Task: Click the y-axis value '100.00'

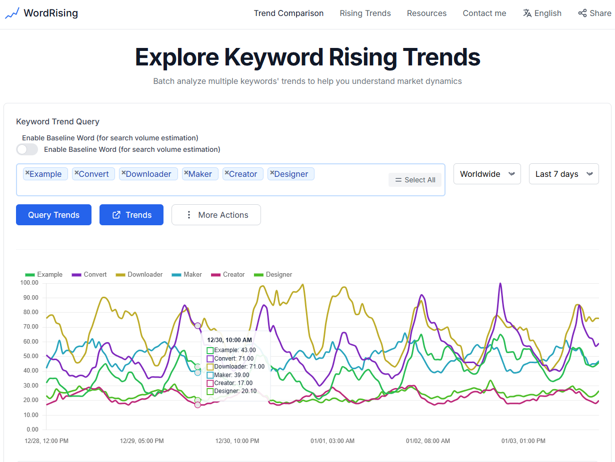Action: pos(29,283)
